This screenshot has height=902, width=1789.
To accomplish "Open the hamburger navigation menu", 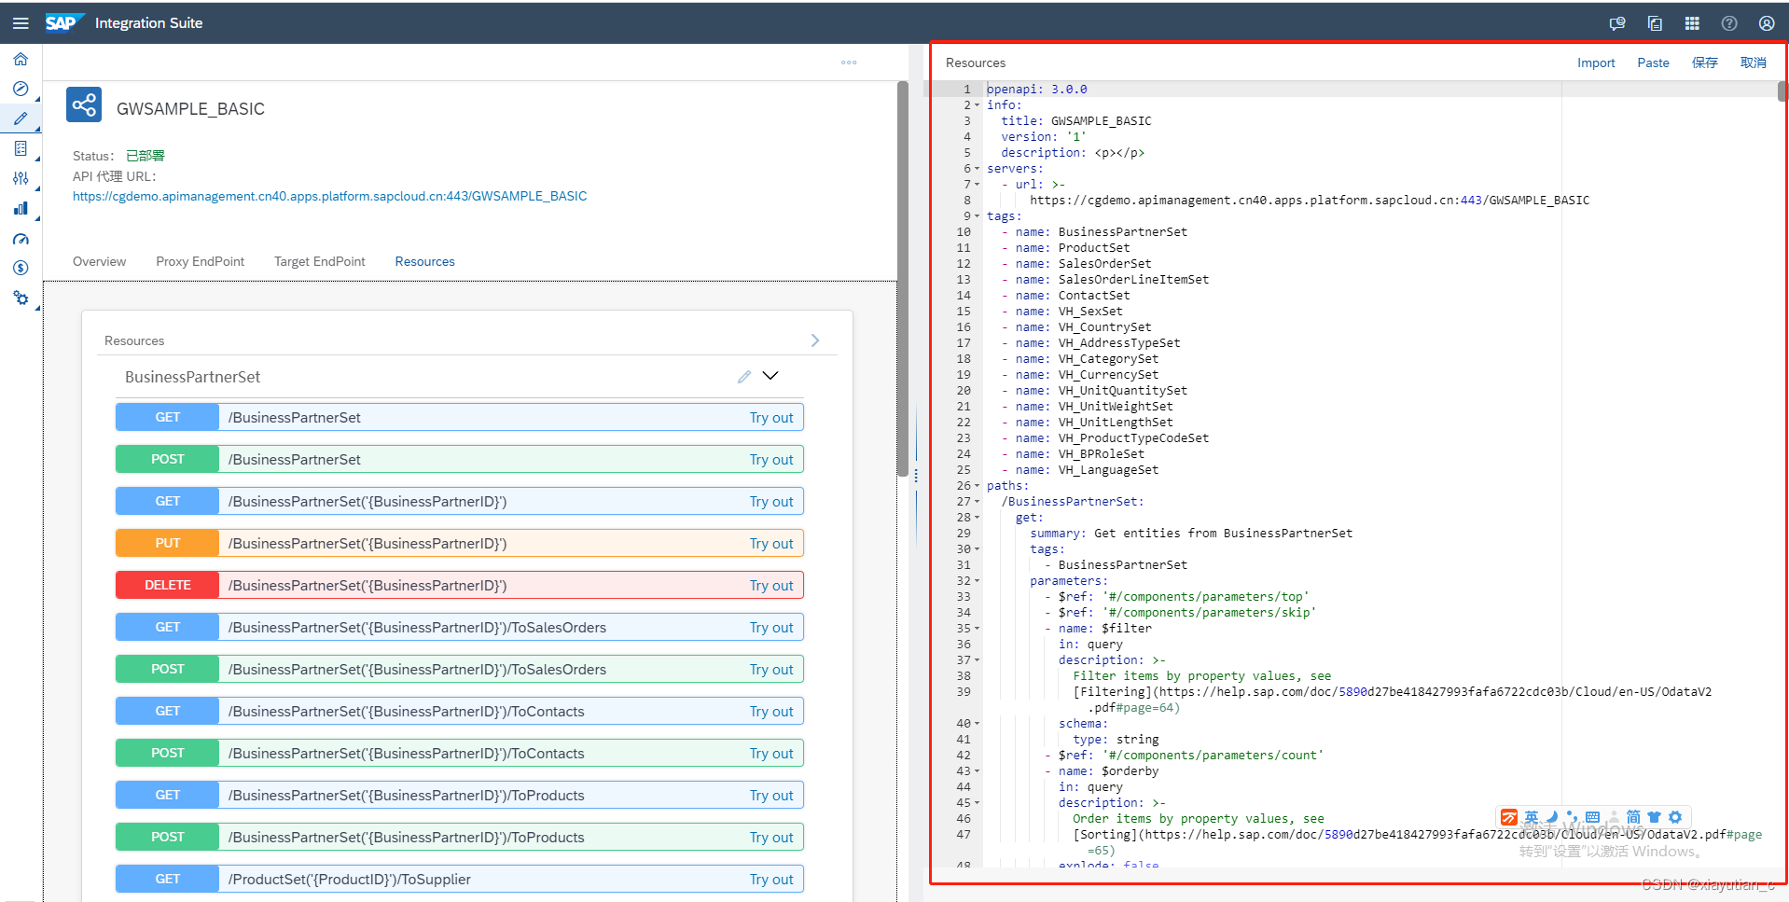I will coord(21,23).
